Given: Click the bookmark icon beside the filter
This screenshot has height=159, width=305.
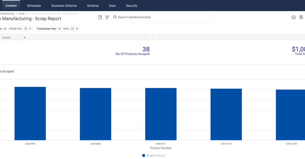Looking at the screenshot, I should 100,17.
